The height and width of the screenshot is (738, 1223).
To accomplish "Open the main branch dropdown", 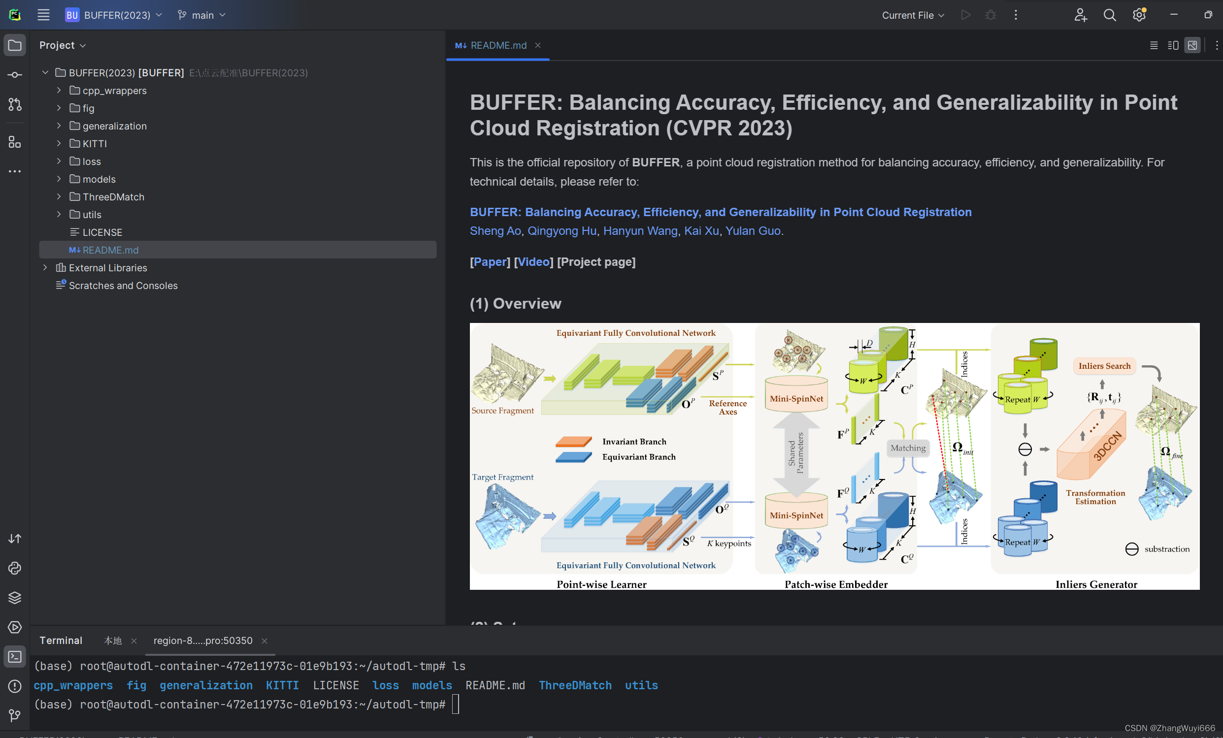I will pos(201,15).
